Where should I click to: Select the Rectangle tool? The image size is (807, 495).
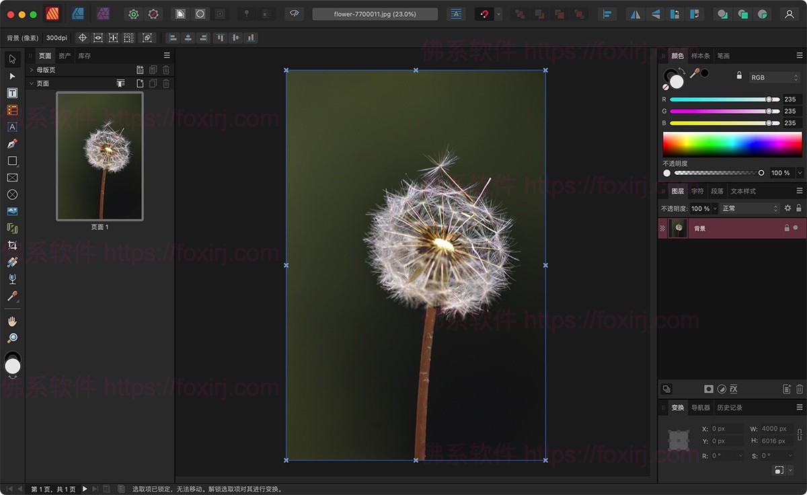point(12,161)
